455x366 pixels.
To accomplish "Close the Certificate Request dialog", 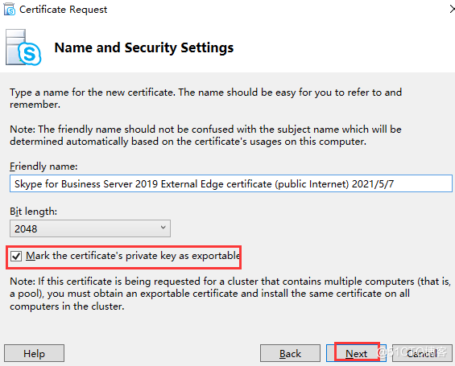I will point(452,10).
